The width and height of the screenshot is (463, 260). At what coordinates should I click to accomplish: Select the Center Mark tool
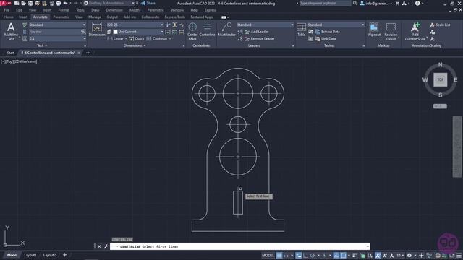pyautogui.click(x=192, y=31)
